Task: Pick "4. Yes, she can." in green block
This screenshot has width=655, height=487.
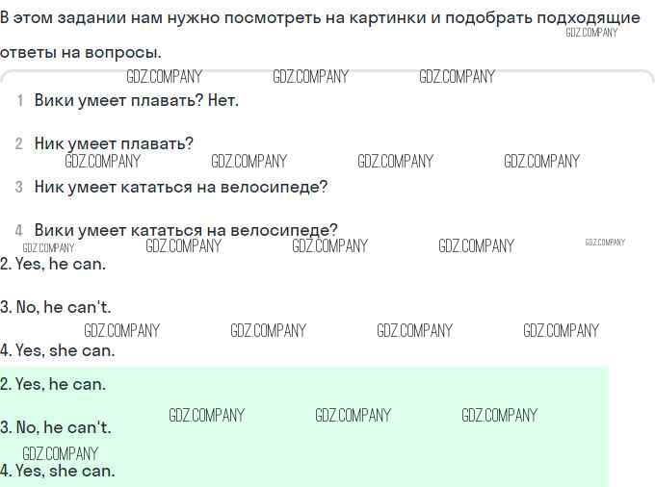Action: point(58,471)
